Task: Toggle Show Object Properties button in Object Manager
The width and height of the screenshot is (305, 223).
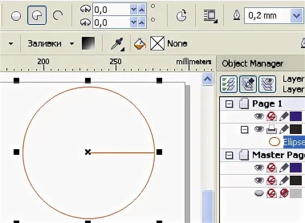Action: [229, 84]
